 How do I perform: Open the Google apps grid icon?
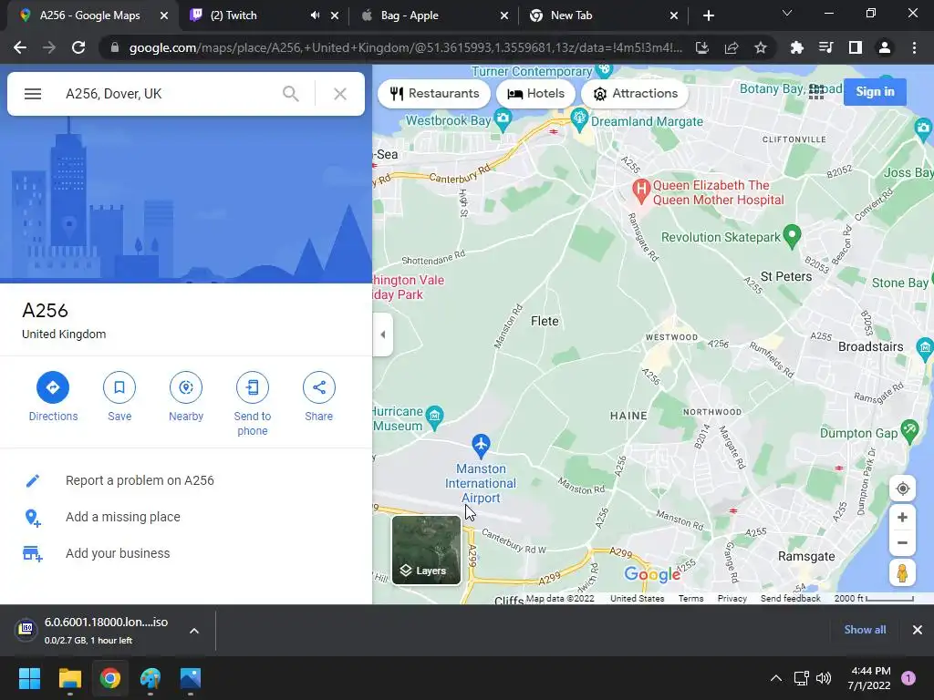[816, 92]
